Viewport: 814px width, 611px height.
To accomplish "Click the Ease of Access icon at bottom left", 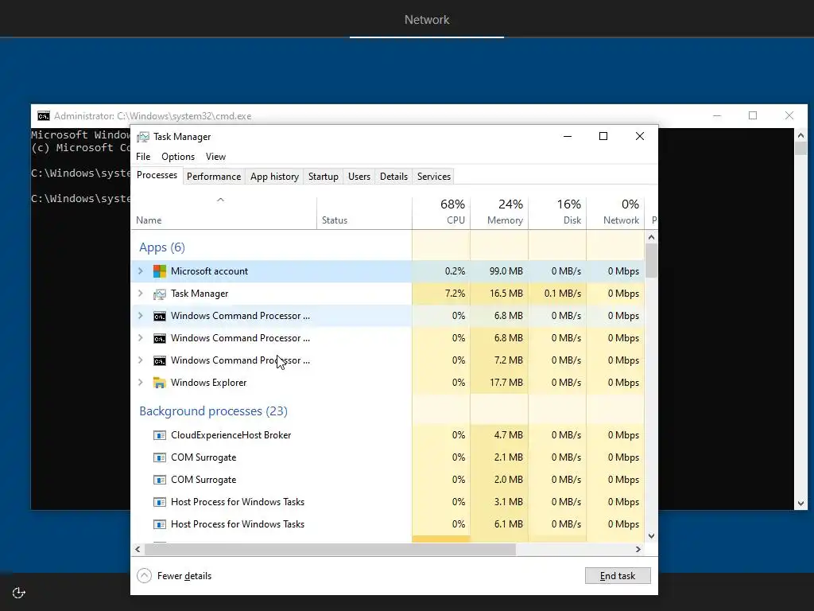I will 19,593.
